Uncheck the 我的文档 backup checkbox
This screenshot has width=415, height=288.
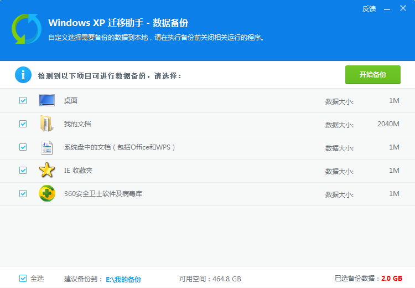(x=23, y=124)
